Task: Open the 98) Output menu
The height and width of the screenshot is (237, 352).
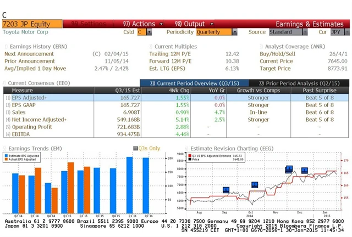Action: pyautogui.click(x=190, y=24)
